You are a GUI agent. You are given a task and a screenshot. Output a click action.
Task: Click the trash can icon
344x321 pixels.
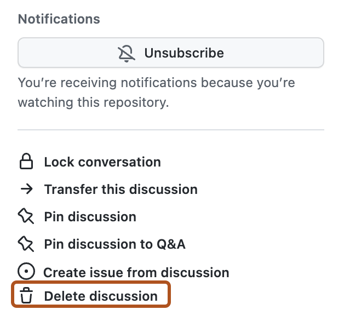pos(26,296)
